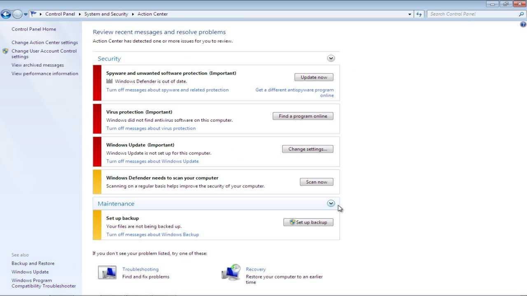Select Control Panel in the breadcrumb
527x296 pixels.
click(x=60, y=14)
